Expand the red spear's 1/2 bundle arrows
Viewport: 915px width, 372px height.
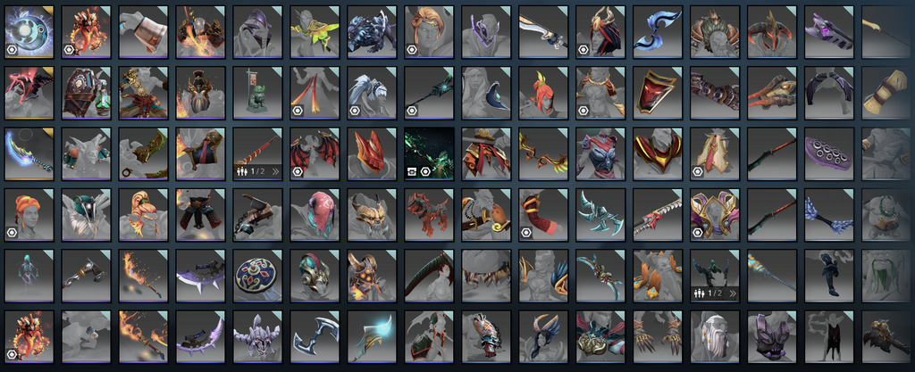coord(275,172)
